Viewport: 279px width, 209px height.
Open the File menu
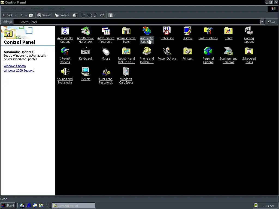(5, 9)
